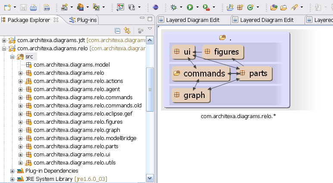Click the New file wizard icon
The image size is (333, 183).
(8, 7)
